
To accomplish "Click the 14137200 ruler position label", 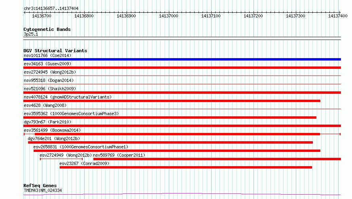I will coord(253,16).
